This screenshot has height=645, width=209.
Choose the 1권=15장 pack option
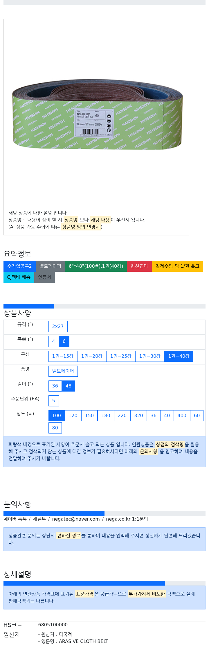click(x=63, y=356)
